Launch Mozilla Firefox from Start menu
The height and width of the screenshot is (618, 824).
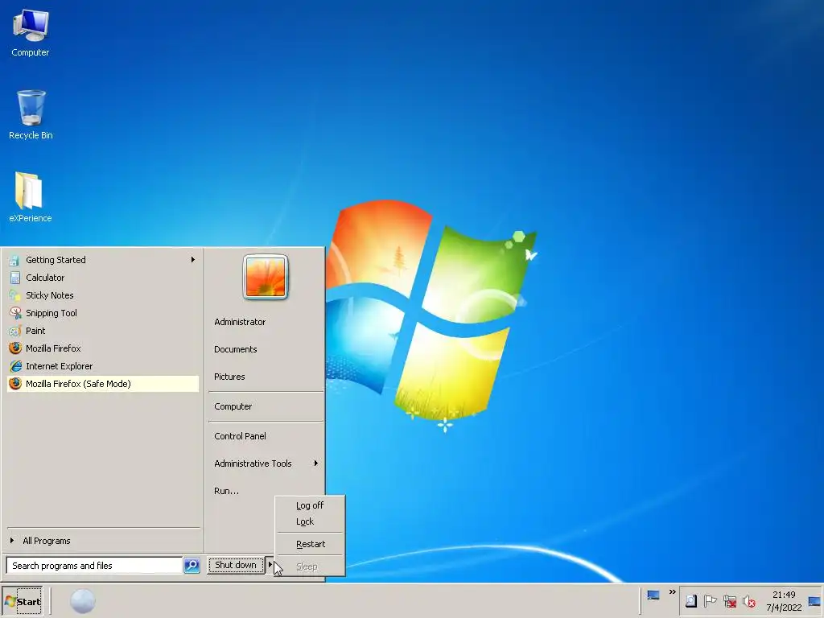[x=102, y=348]
